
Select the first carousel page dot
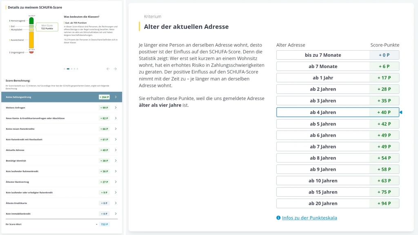64,69
